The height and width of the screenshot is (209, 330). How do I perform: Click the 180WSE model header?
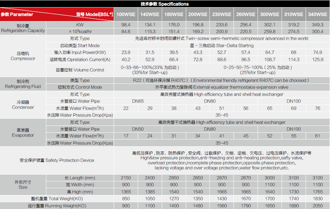point(174,14)
